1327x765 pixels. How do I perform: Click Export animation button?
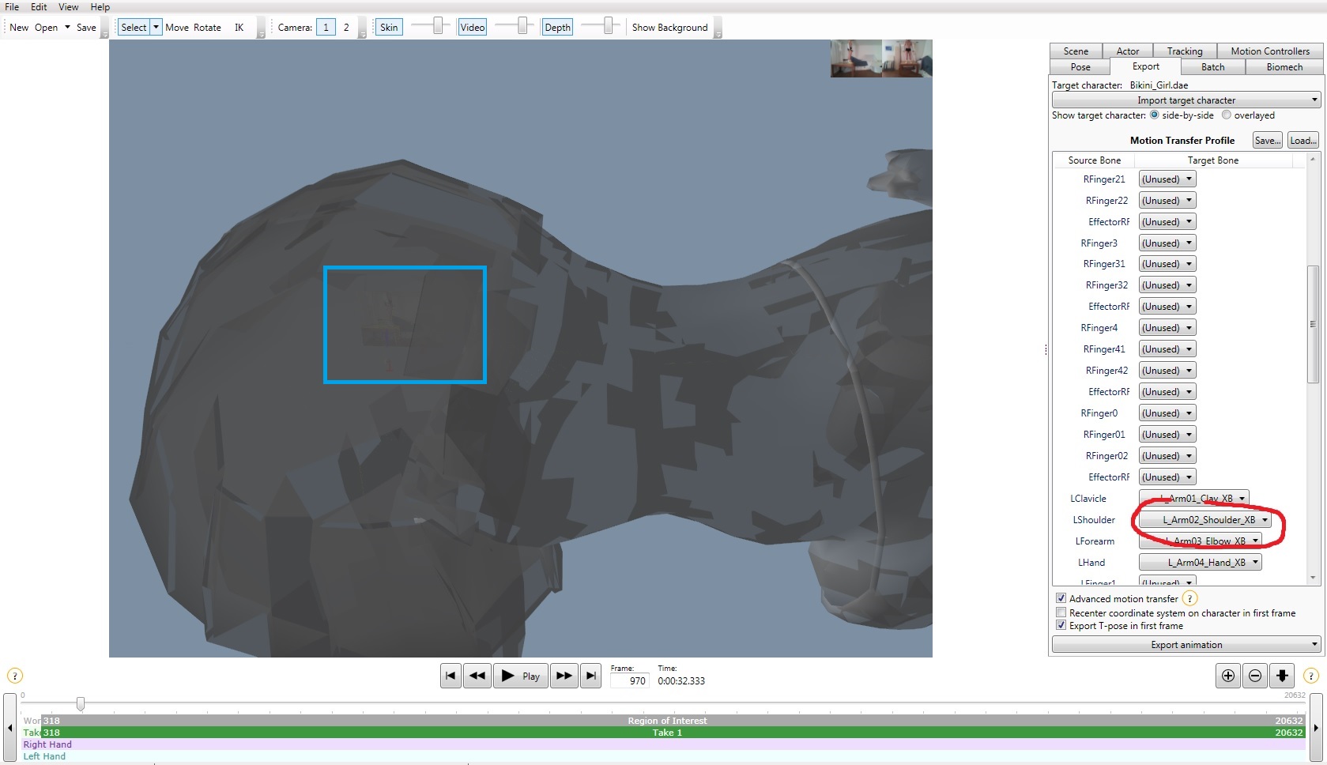(x=1186, y=645)
